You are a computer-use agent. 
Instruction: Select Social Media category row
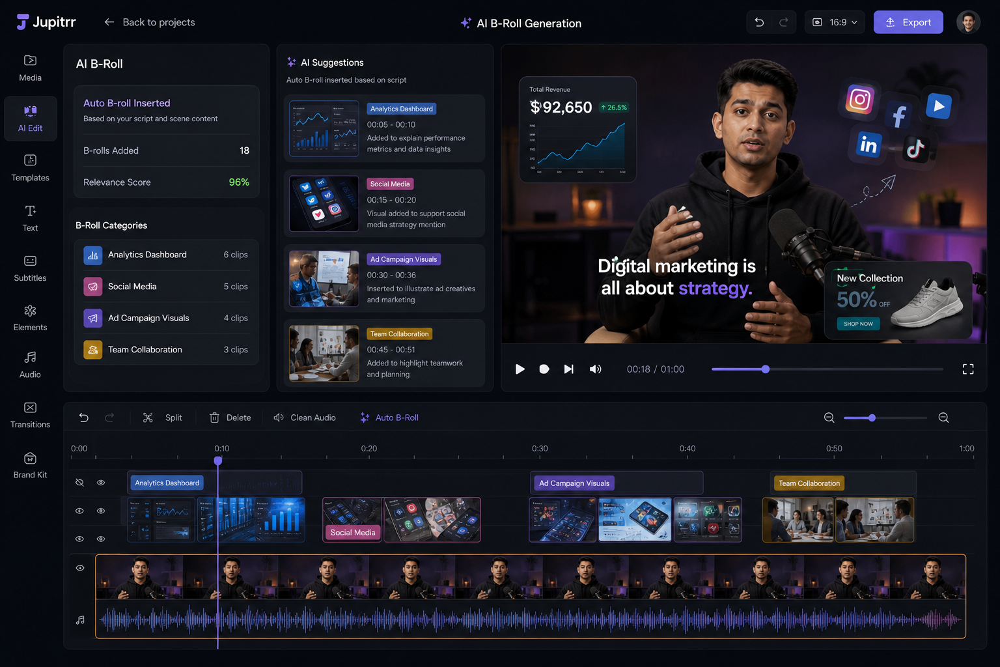pyautogui.click(x=166, y=287)
